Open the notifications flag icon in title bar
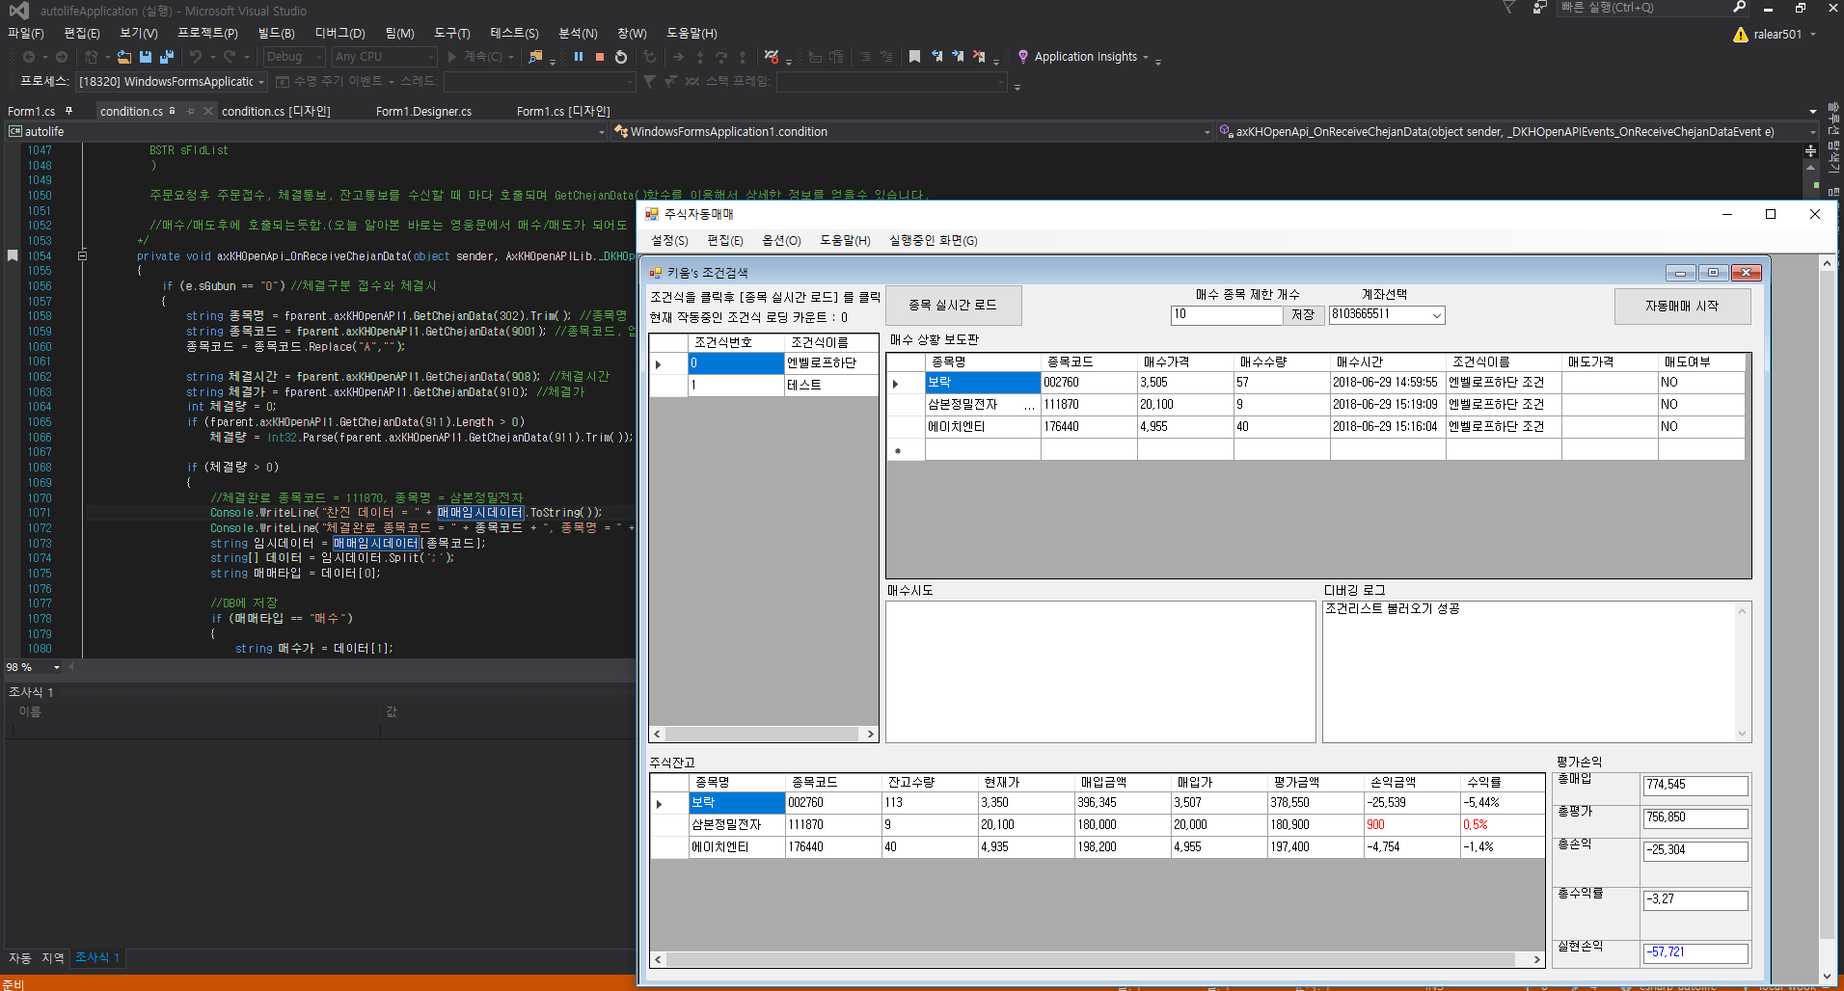This screenshot has height=991, width=1844. [1509, 8]
